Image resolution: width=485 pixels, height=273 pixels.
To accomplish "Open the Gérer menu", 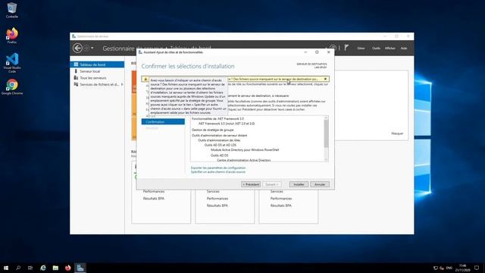I will 361,49.
